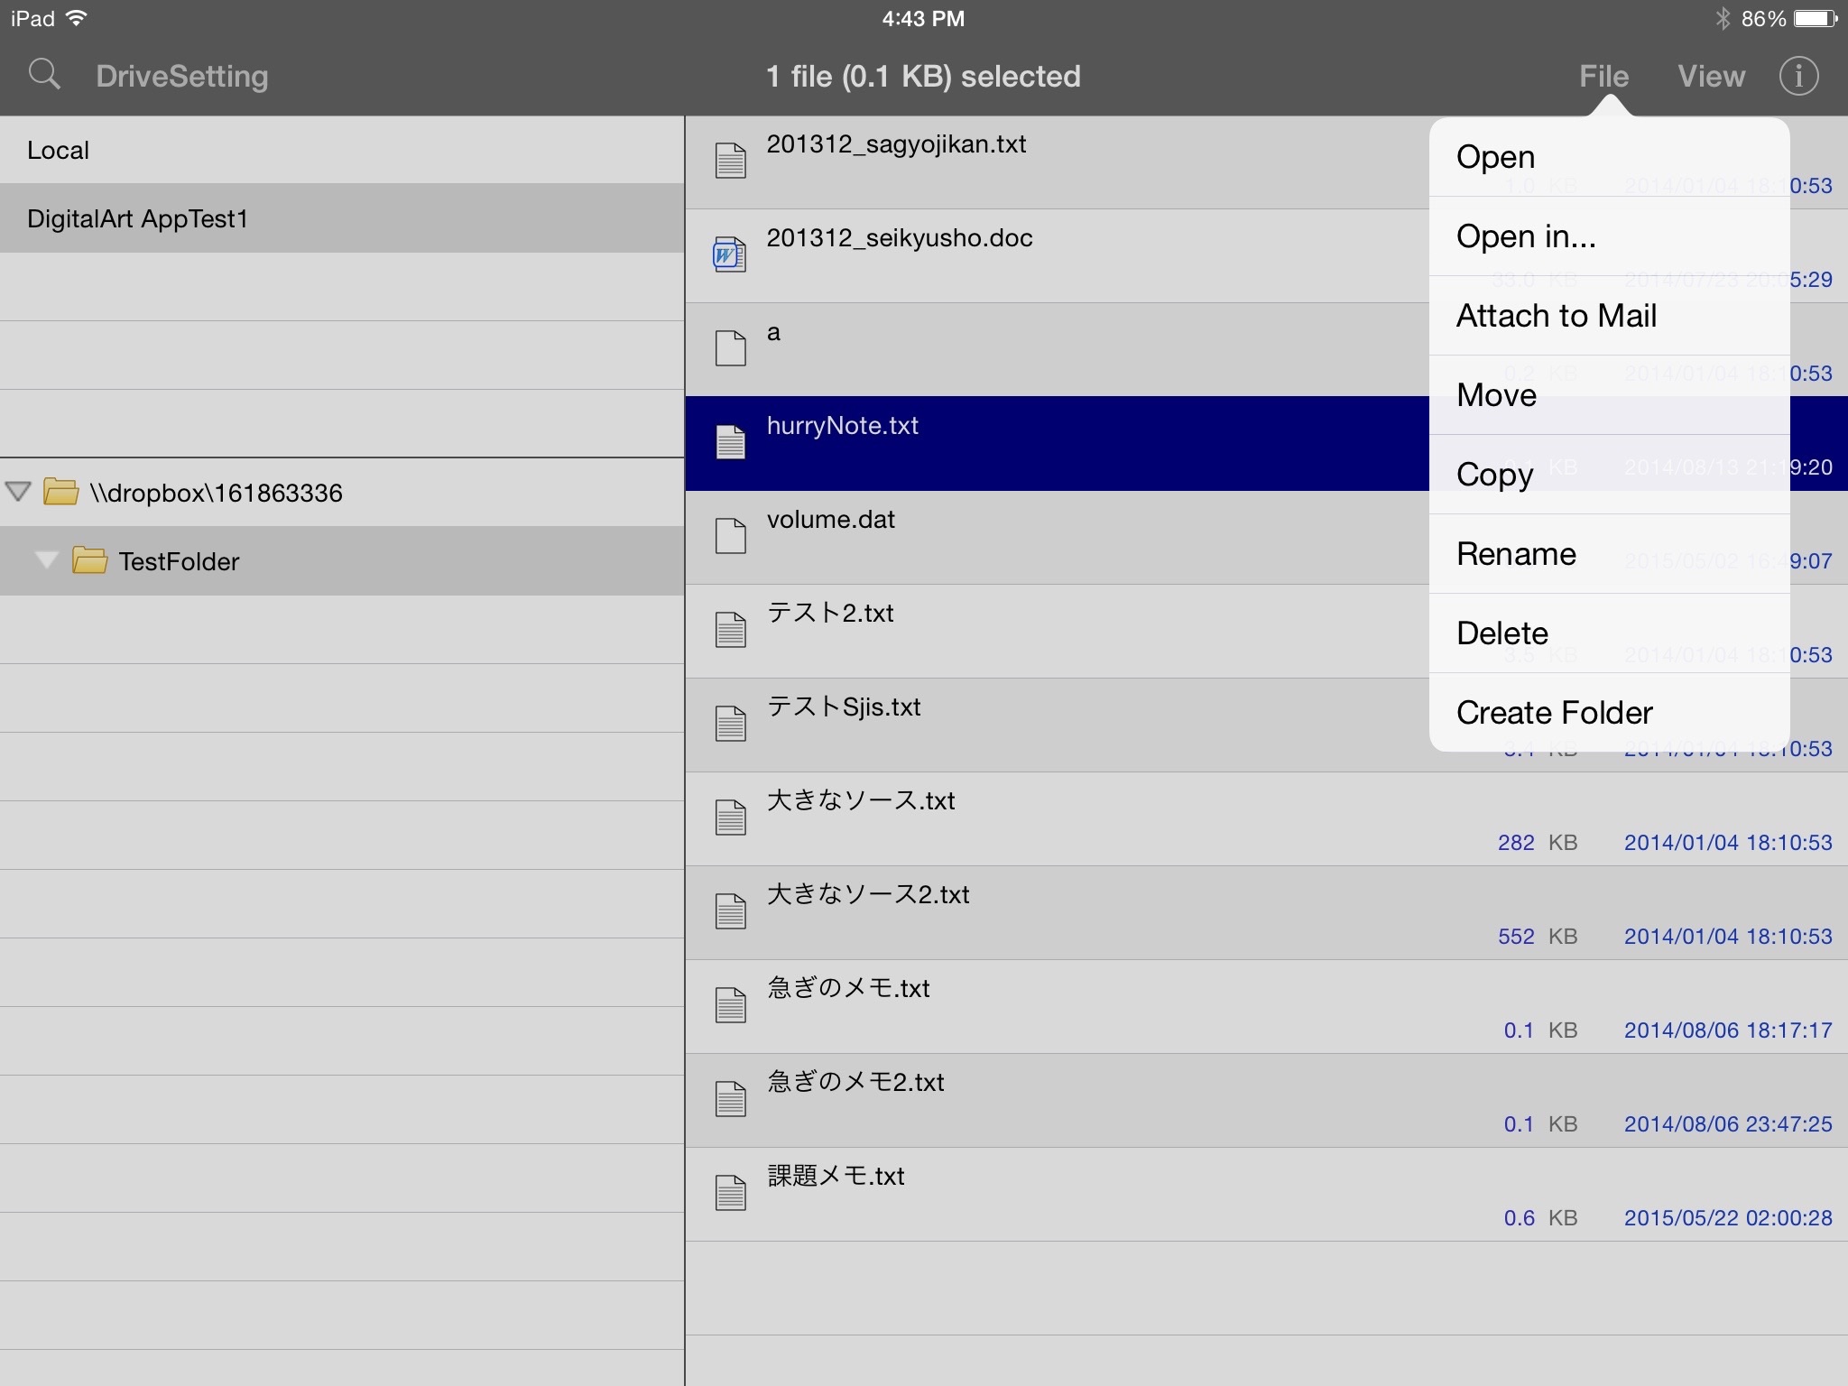Image resolution: width=1848 pixels, height=1386 pixels.
Task: Tap the search magnifier icon
Action: pos(44,75)
